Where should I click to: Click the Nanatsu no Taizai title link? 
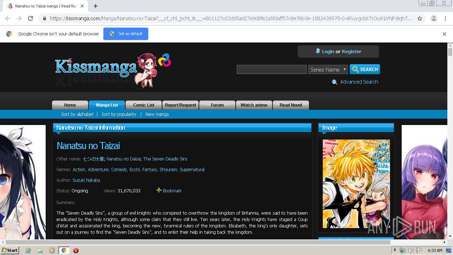point(88,146)
